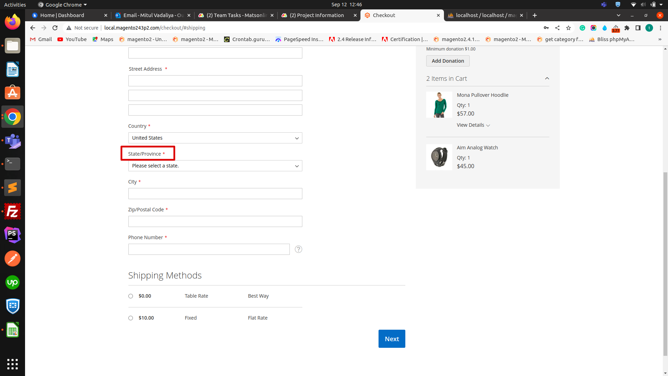Expand View Details for Mona Pullover Hoodie
This screenshot has width=668, height=376.
click(x=471, y=125)
